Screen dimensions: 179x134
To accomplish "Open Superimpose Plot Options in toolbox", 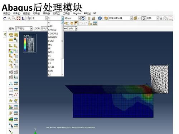I will pos(16,35).
